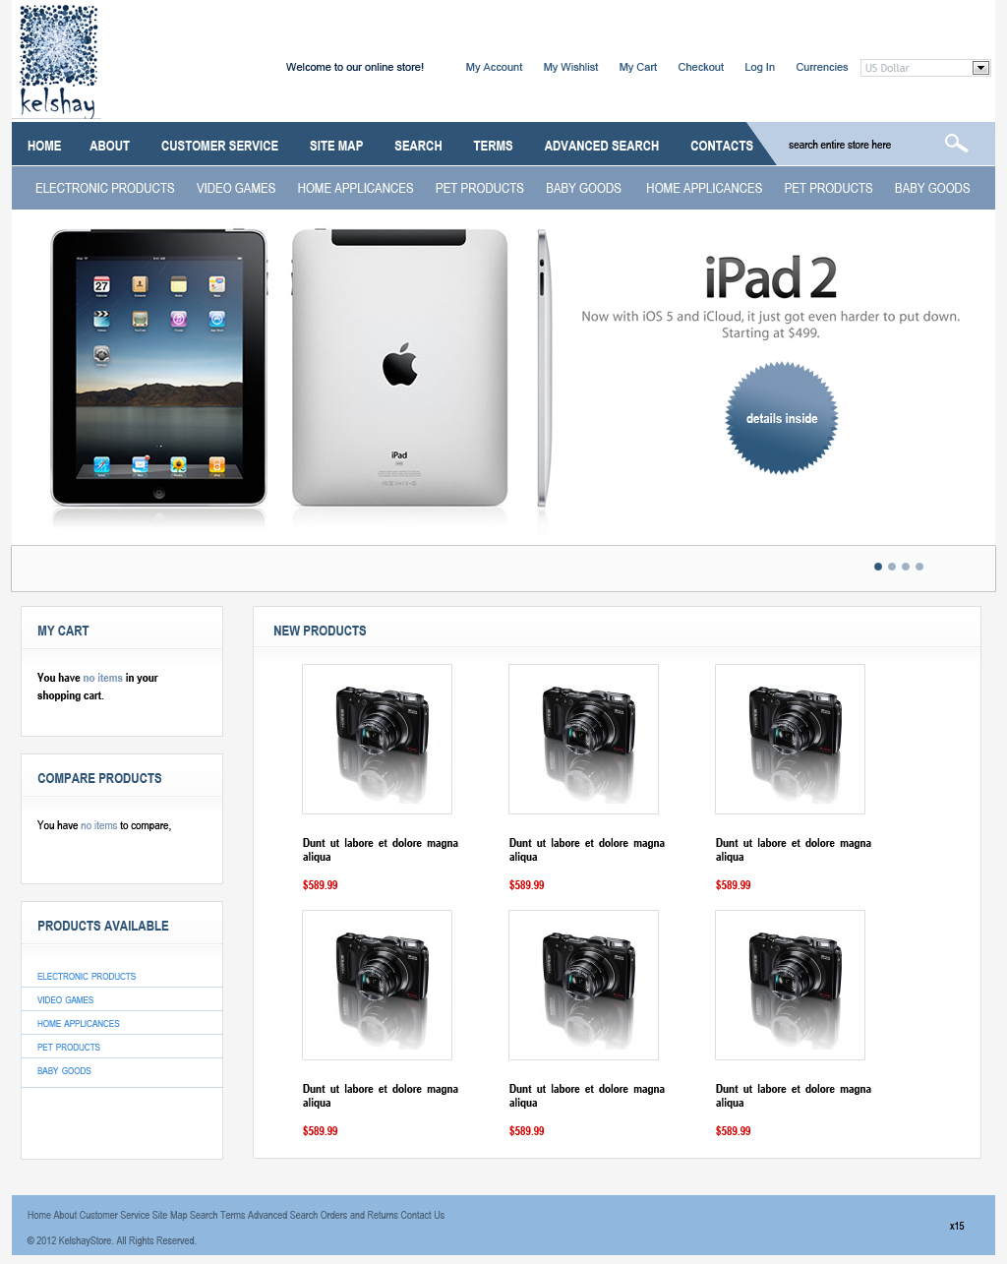Open the bottom-right camera product image
The height and width of the screenshot is (1264, 1007).
pos(790,985)
